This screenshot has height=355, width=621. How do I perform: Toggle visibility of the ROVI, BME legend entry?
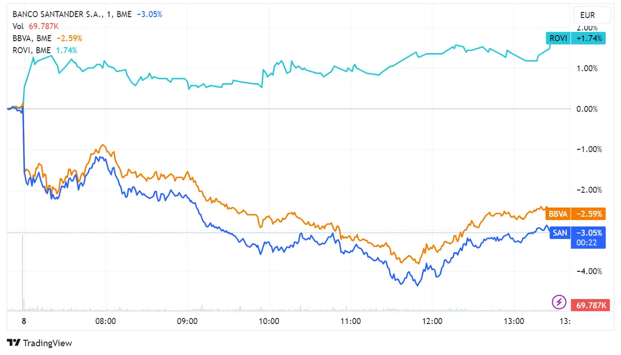30,50
